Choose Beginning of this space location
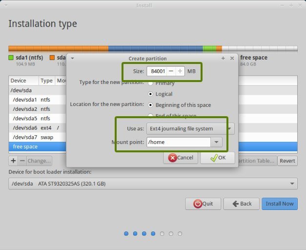The width and height of the screenshot is (306, 250). pyautogui.click(x=150, y=105)
